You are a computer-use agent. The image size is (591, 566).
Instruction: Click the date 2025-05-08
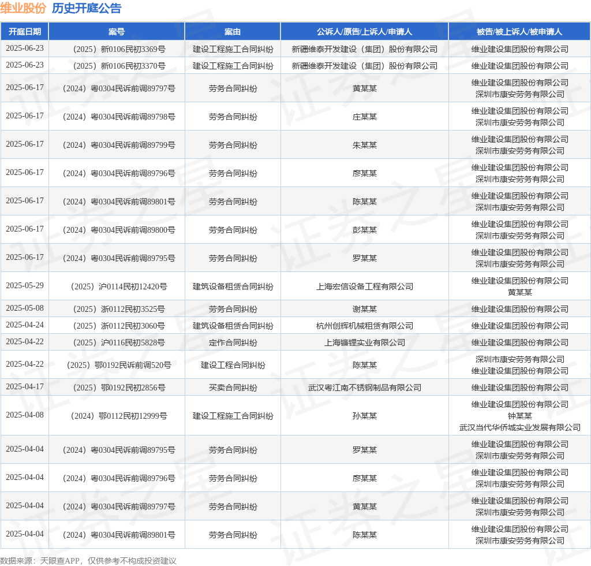(x=25, y=308)
